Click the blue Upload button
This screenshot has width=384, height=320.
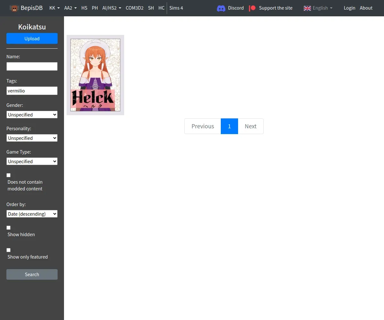click(32, 38)
